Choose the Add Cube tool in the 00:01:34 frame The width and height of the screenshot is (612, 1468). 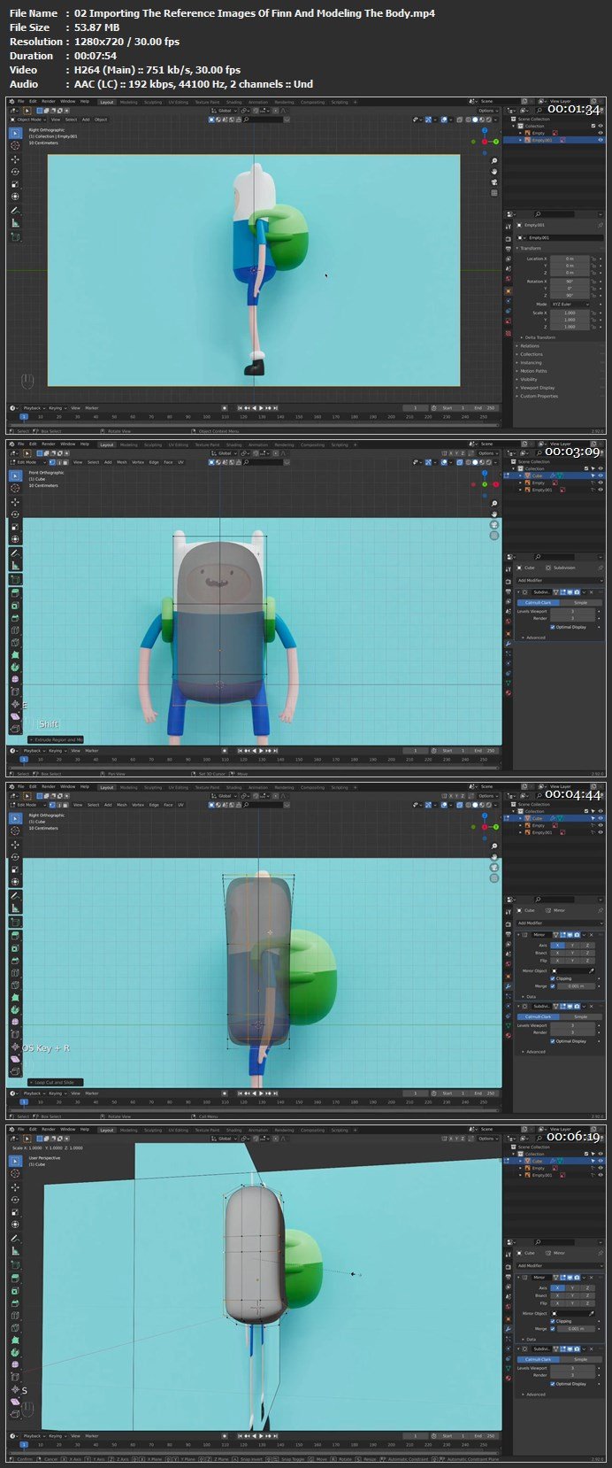point(15,237)
